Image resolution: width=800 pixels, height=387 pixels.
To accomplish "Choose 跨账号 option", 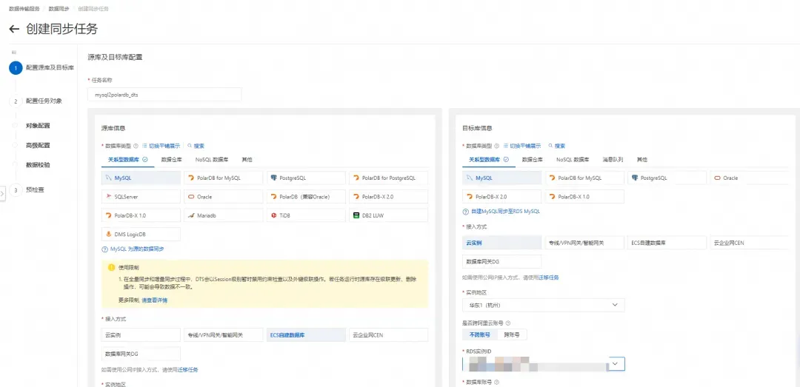I will pyautogui.click(x=512, y=334).
